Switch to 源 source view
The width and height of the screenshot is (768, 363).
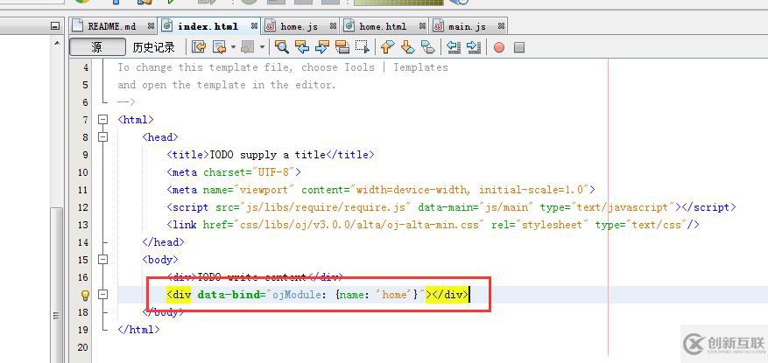[97, 47]
